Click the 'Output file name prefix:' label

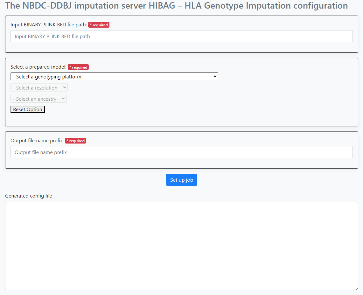37,141
